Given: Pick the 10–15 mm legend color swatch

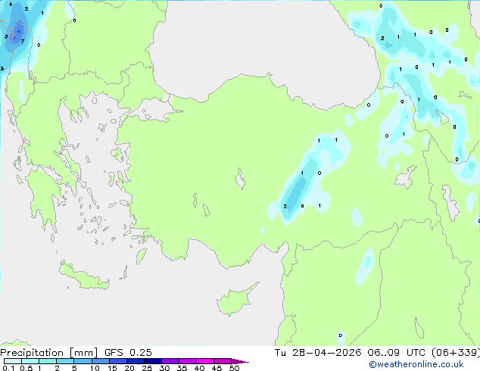Looking at the screenshot, I should [x=100, y=361].
